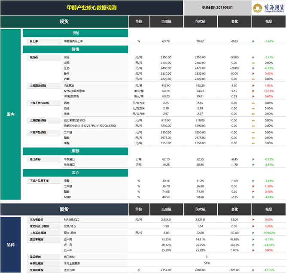This screenshot has width=286, height=273.
Task: Click the 库存 category bar
Action: click(75, 151)
